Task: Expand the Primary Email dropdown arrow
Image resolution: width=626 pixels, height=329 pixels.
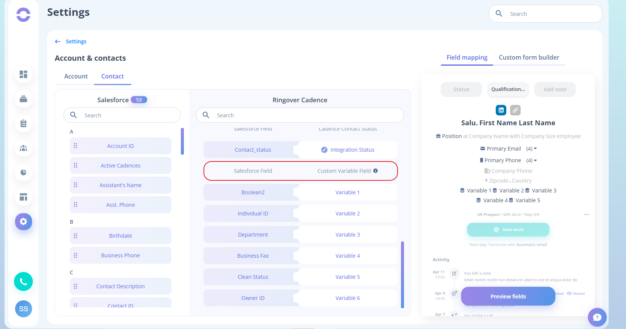Action: coord(535,149)
